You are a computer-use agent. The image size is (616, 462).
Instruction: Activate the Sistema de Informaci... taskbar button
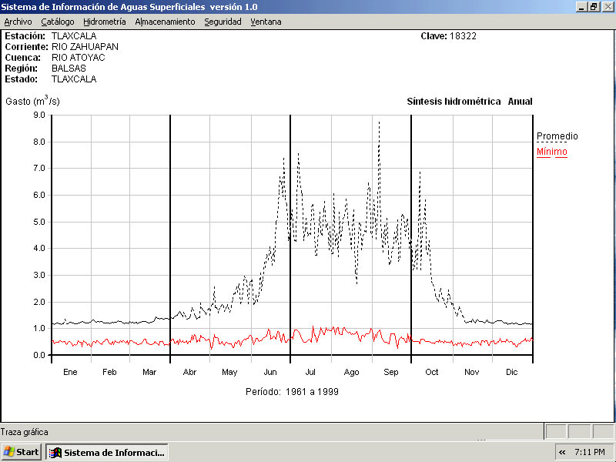tap(107, 452)
